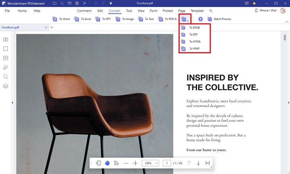290x174 pixels.
Task: Click the Share icon in title bar
Action: tap(84, 3)
